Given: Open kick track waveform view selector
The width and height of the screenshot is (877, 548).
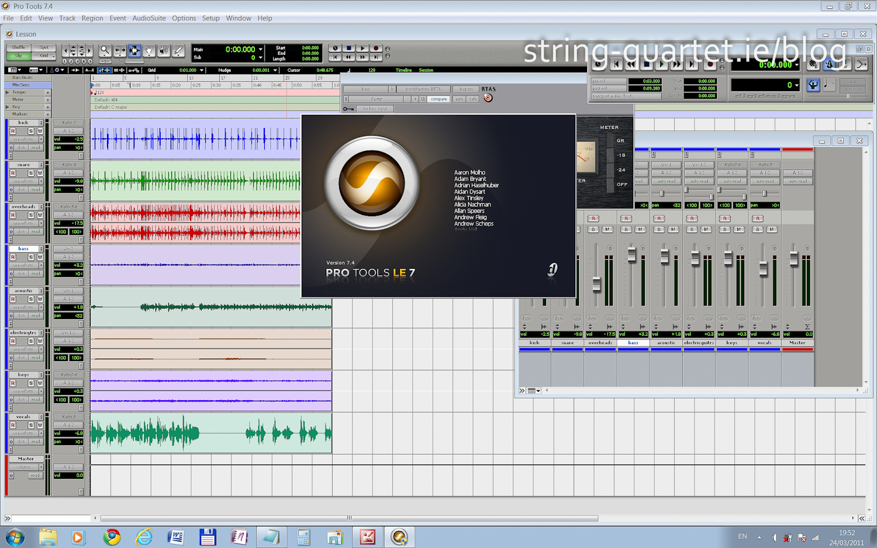Looking at the screenshot, I should (x=27, y=139).
